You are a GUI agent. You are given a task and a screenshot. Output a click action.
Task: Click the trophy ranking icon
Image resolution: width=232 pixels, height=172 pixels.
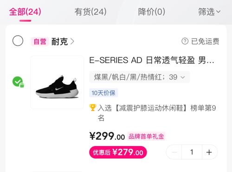click(93, 108)
